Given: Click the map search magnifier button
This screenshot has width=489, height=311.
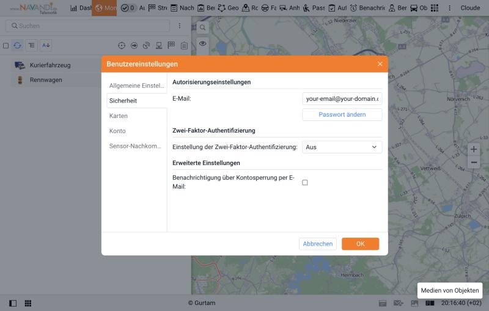Looking at the screenshot, I should pyautogui.click(x=203, y=27).
